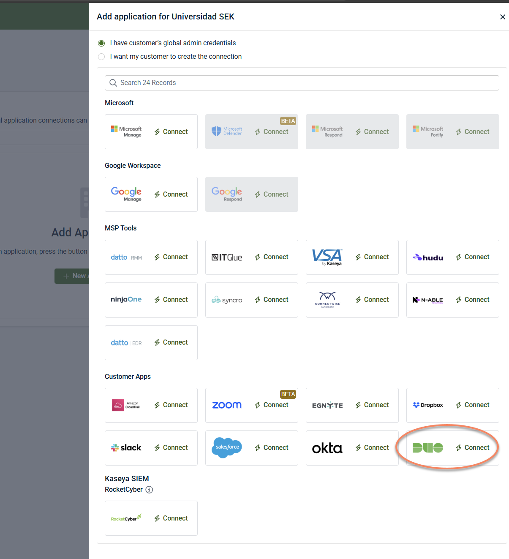Viewport: 509px width, 559px height.
Task: Select the Amazon CloudTrail logo
Action: point(126,405)
